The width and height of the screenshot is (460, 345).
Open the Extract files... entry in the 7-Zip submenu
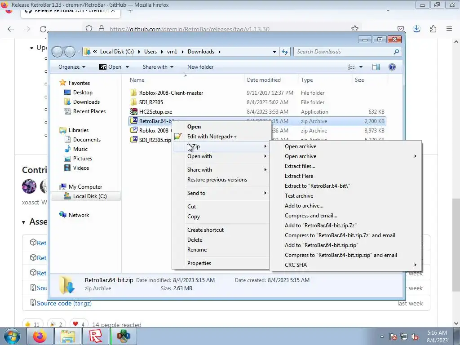[300, 166]
